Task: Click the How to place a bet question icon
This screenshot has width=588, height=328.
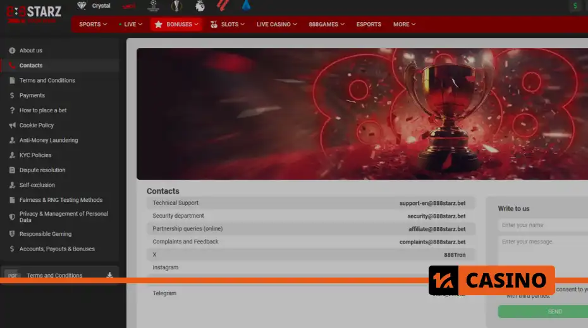Action: [x=12, y=110]
